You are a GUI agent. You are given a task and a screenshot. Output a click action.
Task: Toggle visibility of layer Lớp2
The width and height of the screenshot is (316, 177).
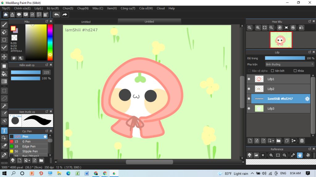click(x=249, y=89)
